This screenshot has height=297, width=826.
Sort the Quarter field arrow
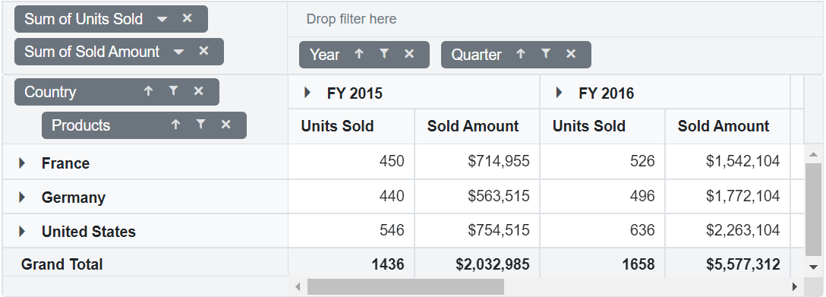click(x=521, y=54)
